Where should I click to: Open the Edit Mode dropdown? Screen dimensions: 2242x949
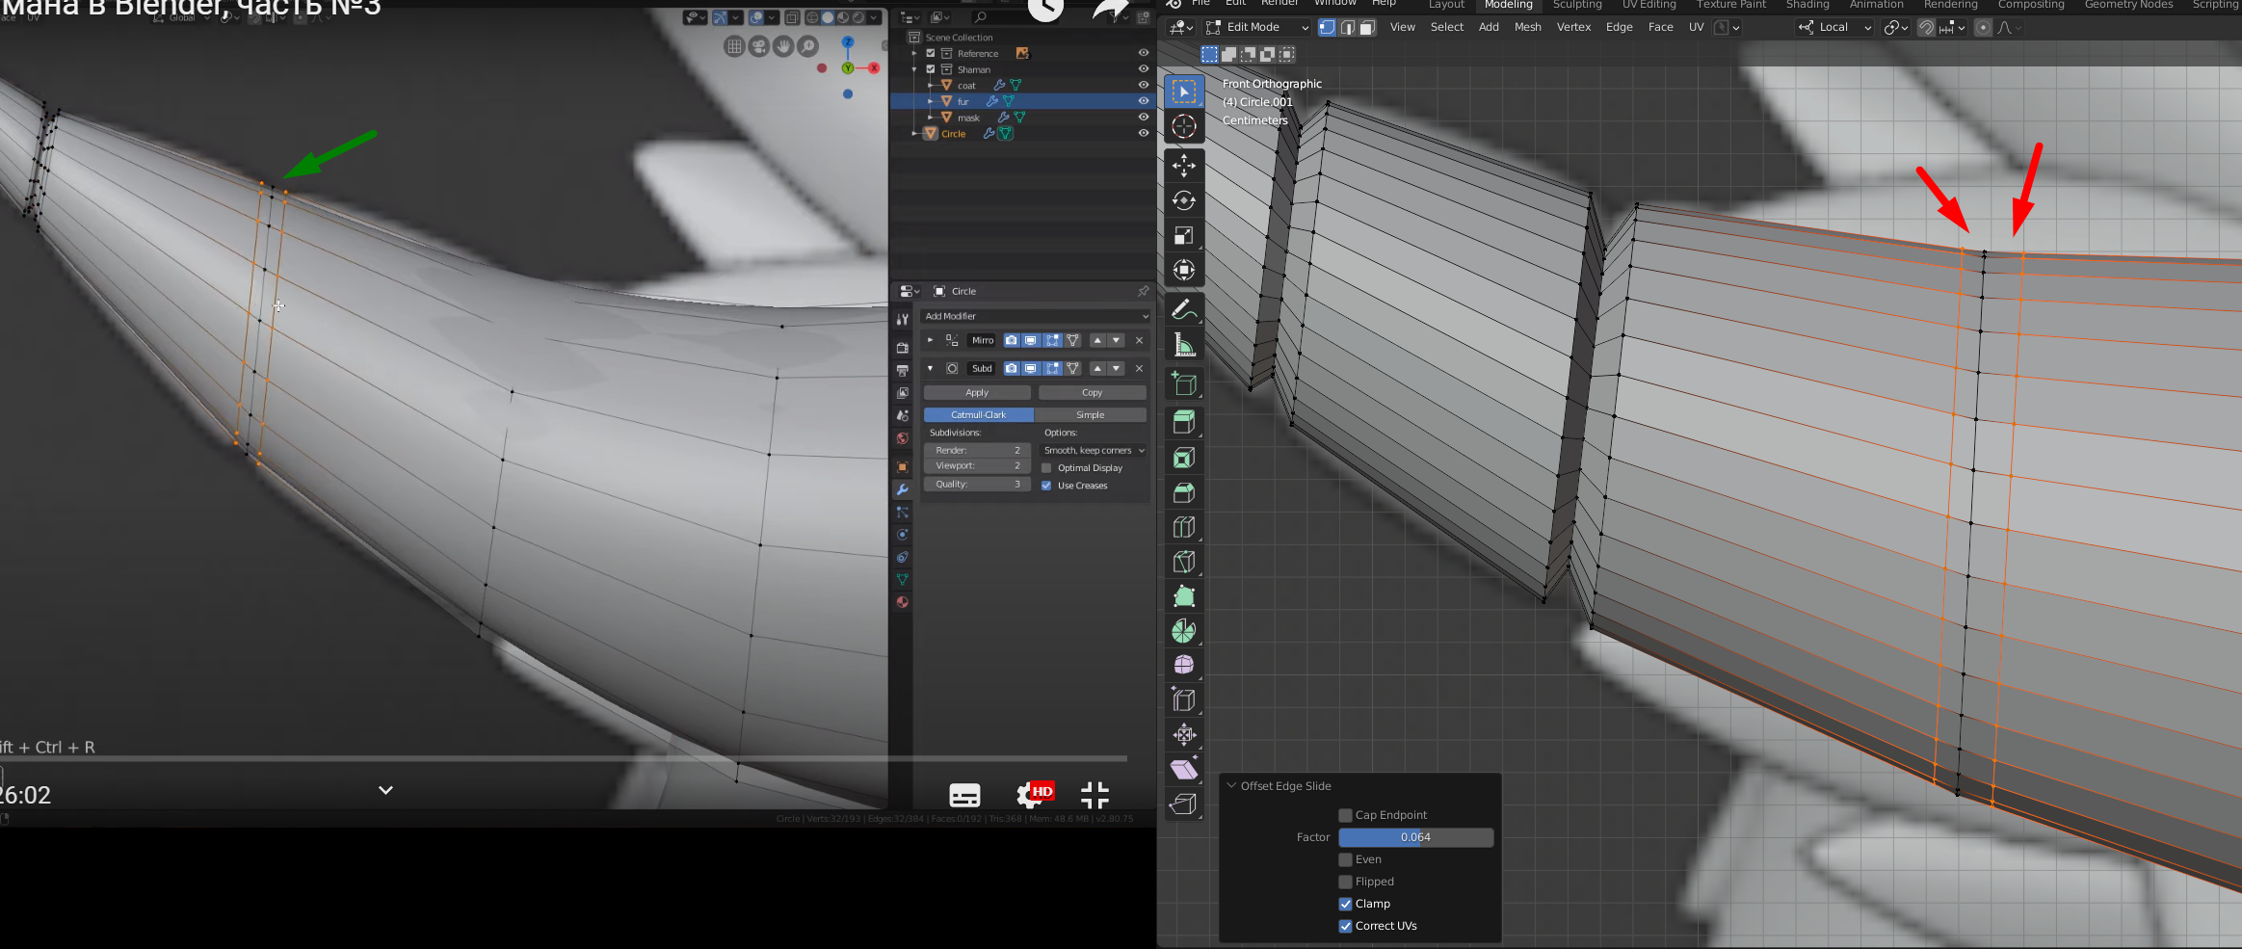click(x=1257, y=27)
